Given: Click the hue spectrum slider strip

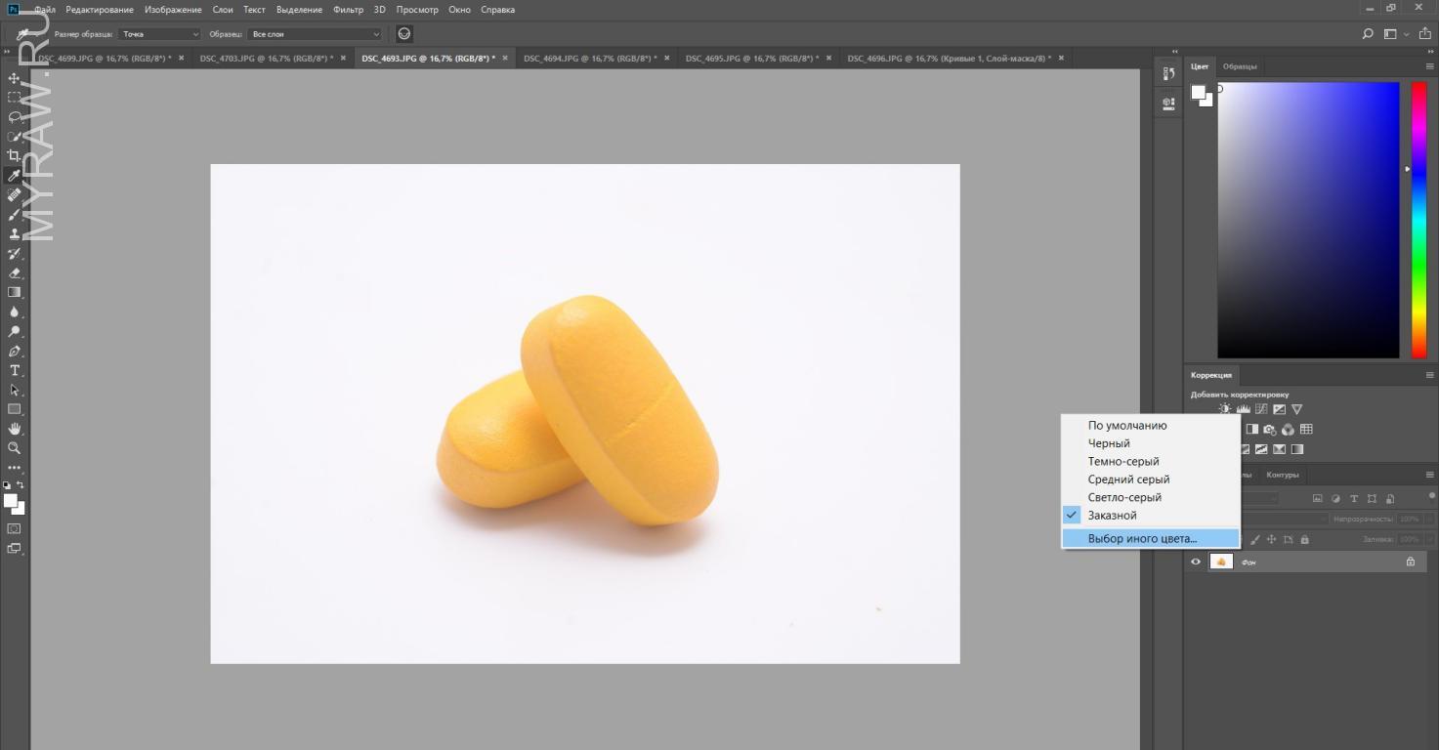Looking at the screenshot, I should point(1418,220).
